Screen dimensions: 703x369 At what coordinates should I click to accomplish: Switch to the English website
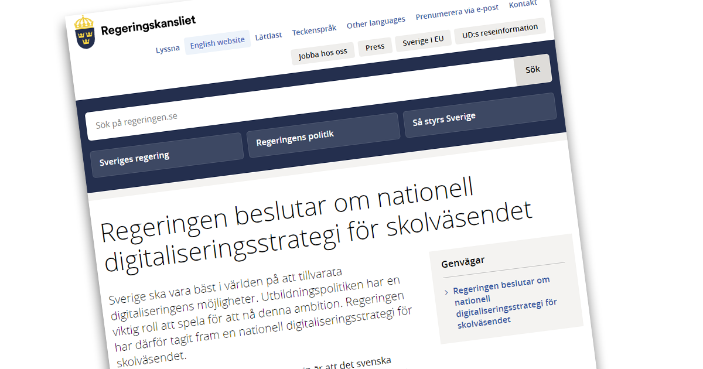[x=217, y=43]
